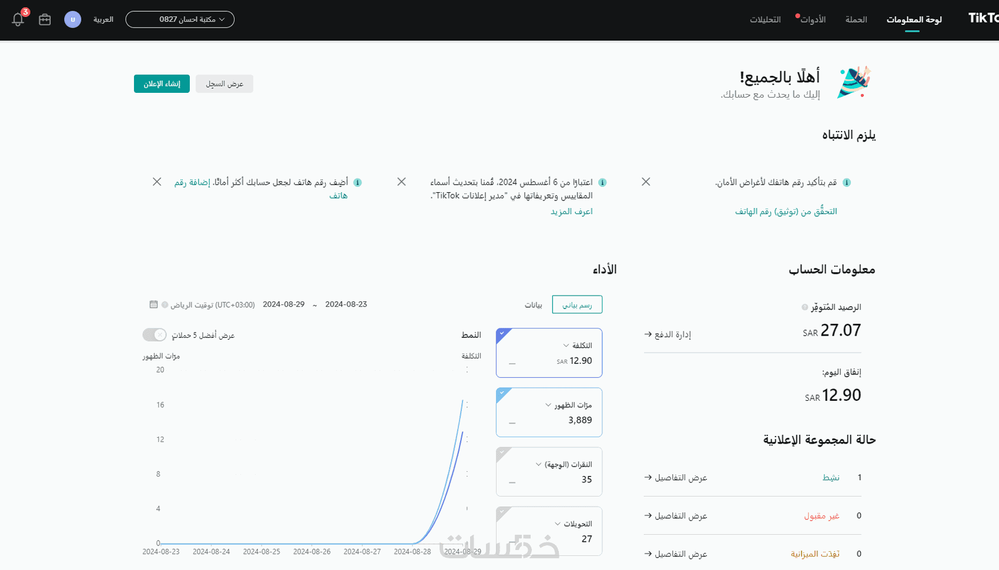The image size is (999, 570).
Task: Click عرض التفاصيل for the نشط status
Action: click(681, 478)
